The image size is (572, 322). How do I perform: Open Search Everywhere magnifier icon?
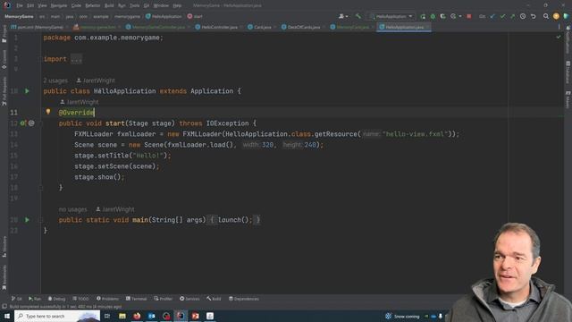(x=546, y=16)
